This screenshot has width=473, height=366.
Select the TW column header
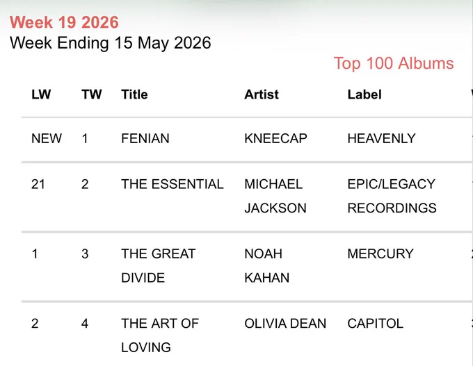[92, 94]
